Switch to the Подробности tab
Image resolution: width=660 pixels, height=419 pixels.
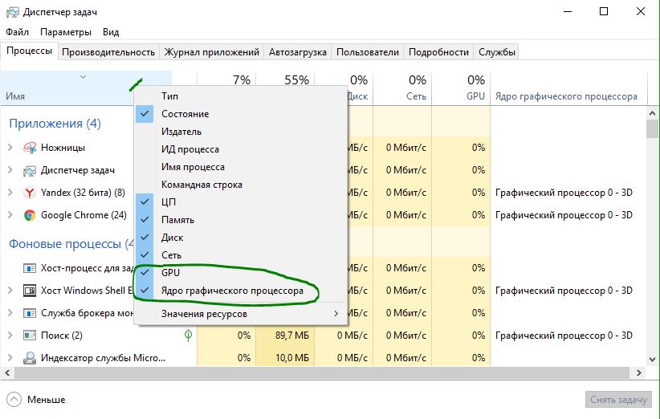coord(438,52)
